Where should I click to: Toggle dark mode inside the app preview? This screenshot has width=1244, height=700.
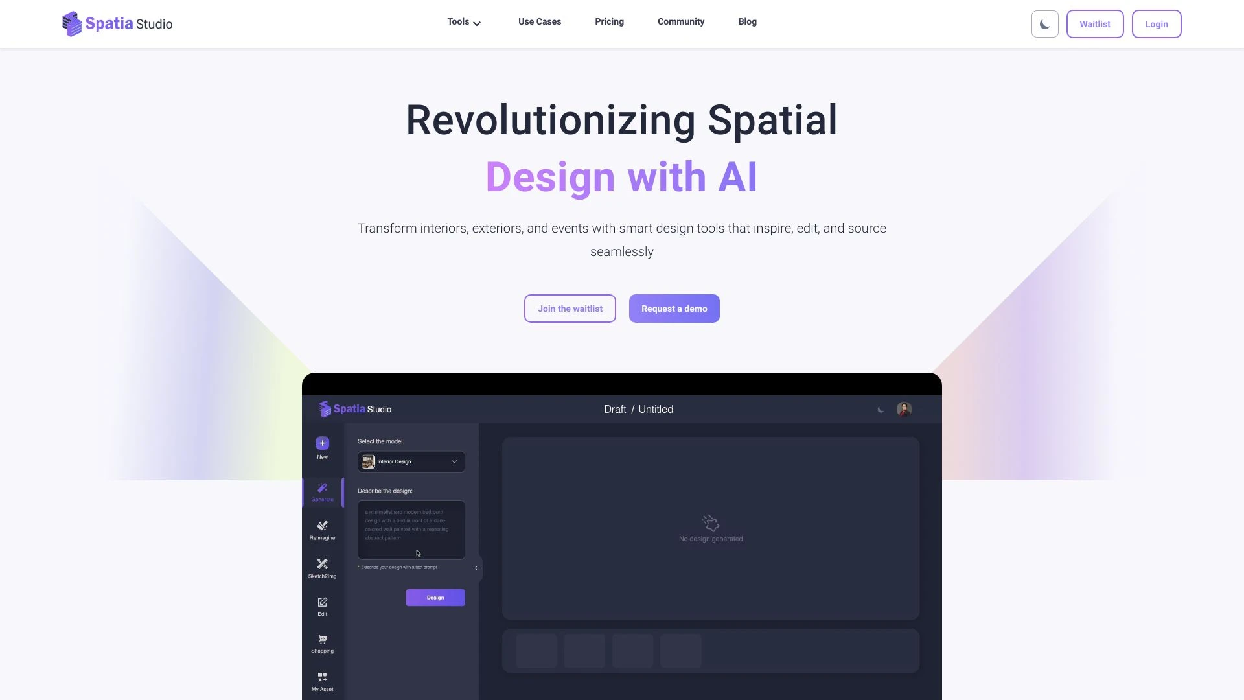(x=880, y=408)
